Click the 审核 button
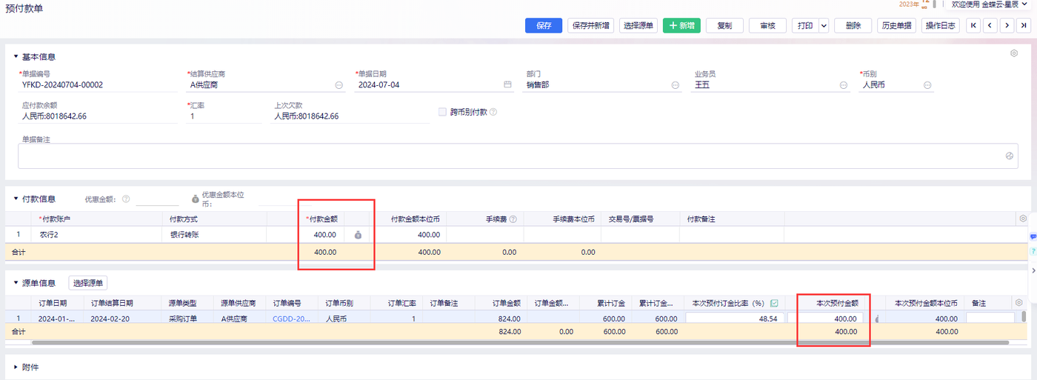The height and width of the screenshot is (380, 1037). coord(767,25)
